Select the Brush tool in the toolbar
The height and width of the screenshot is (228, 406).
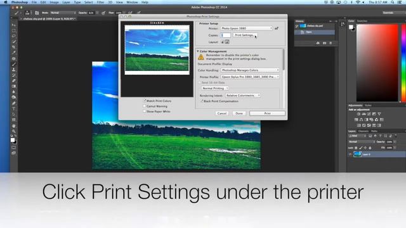pyautogui.click(x=14, y=64)
